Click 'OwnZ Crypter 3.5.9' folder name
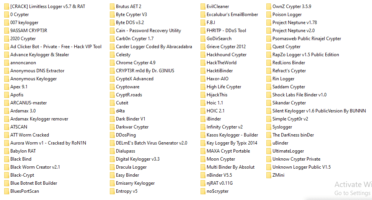Viewport: 372px width, 200px height. click(x=292, y=7)
